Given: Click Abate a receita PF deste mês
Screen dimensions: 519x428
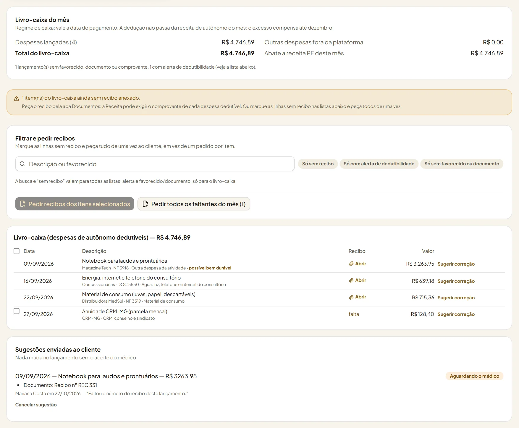Looking at the screenshot, I should pos(304,53).
